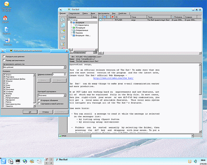Open the Система desktop icon

click(x=7, y=41)
